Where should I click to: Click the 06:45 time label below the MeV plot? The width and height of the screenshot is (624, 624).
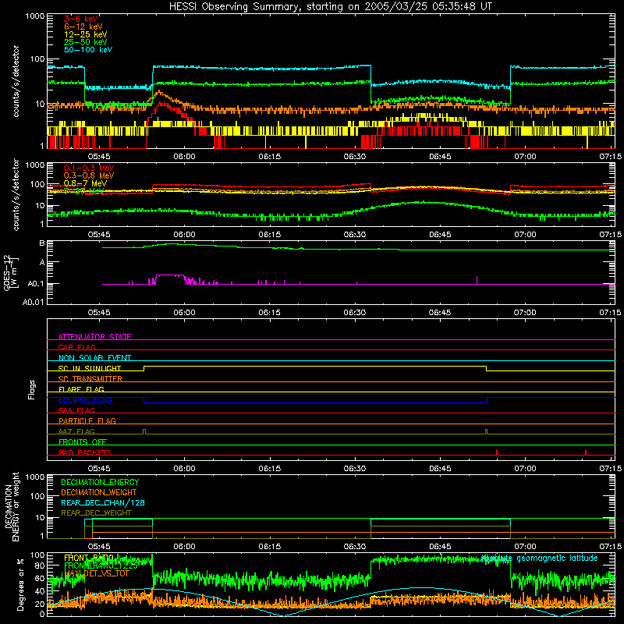440,235
